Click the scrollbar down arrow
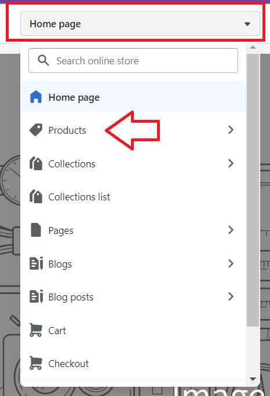This screenshot has width=270, height=396. [x=253, y=379]
